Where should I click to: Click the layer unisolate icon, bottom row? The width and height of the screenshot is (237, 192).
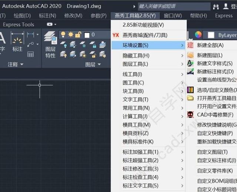point(73,54)
